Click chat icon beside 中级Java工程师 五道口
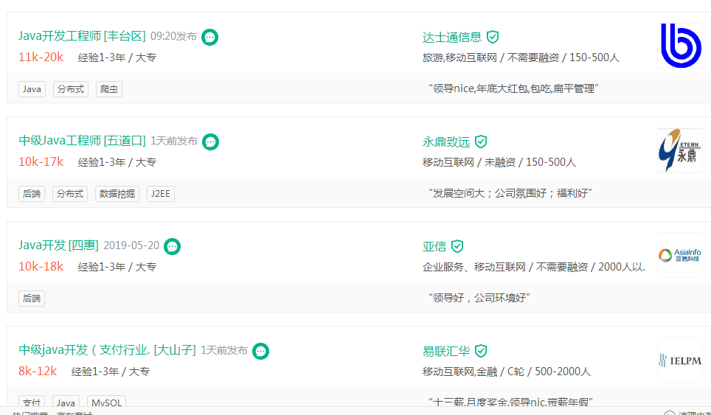 [210, 142]
